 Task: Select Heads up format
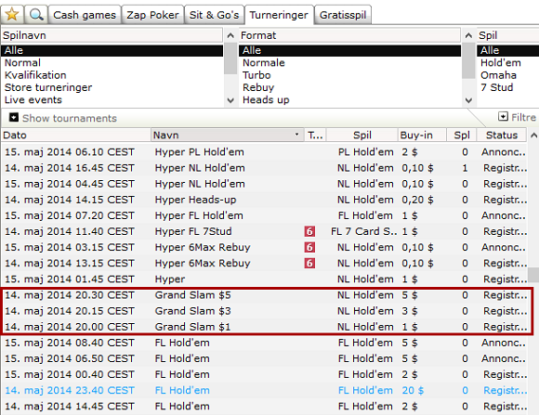click(x=350, y=100)
